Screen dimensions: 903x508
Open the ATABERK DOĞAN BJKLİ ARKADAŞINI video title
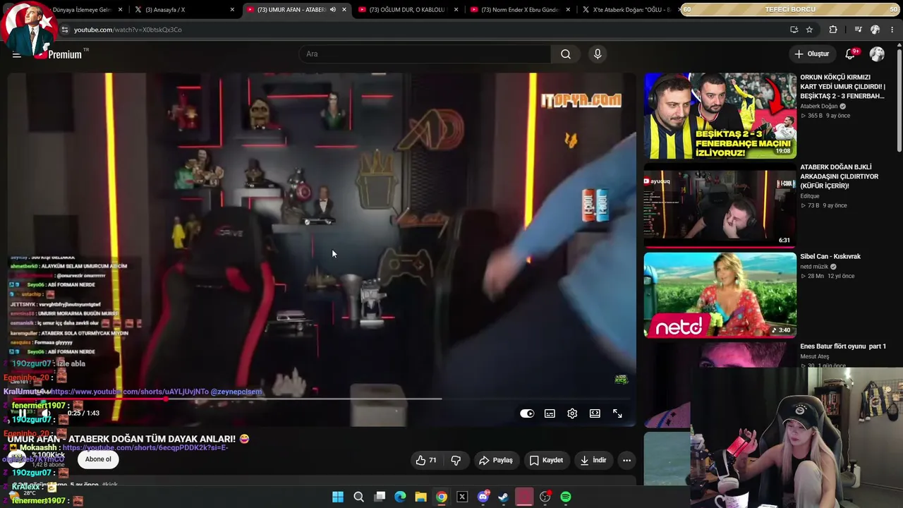pyautogui.click(x=840, y=176)
